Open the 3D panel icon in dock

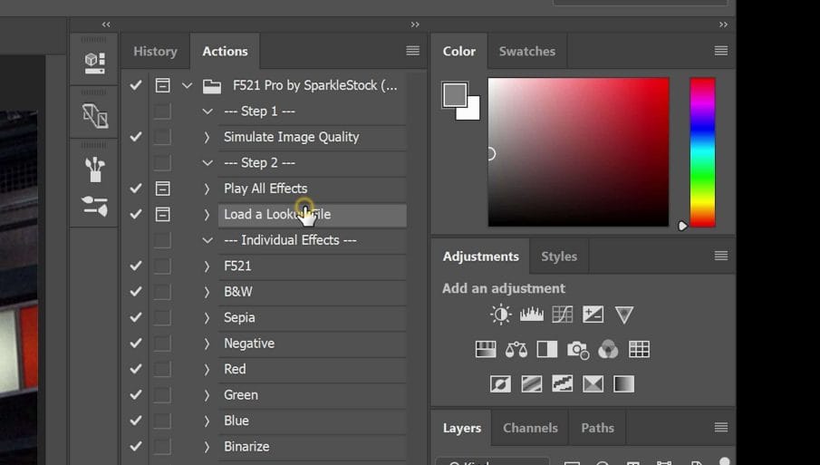(94, 63)
